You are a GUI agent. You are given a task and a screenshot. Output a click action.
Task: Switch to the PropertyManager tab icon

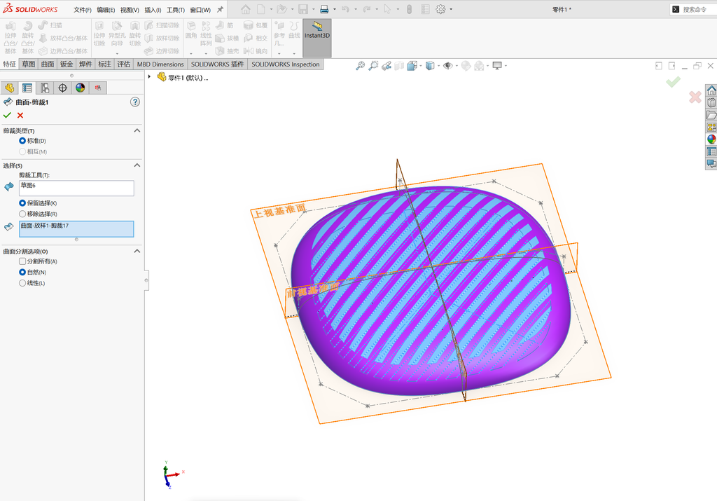click(x=27, y=88)
